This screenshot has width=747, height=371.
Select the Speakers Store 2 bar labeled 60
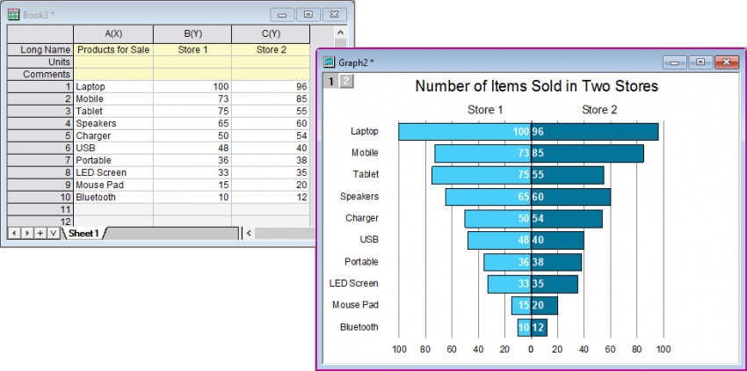571,197
